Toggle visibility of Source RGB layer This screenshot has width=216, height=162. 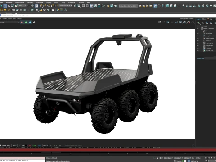(198, 51)
